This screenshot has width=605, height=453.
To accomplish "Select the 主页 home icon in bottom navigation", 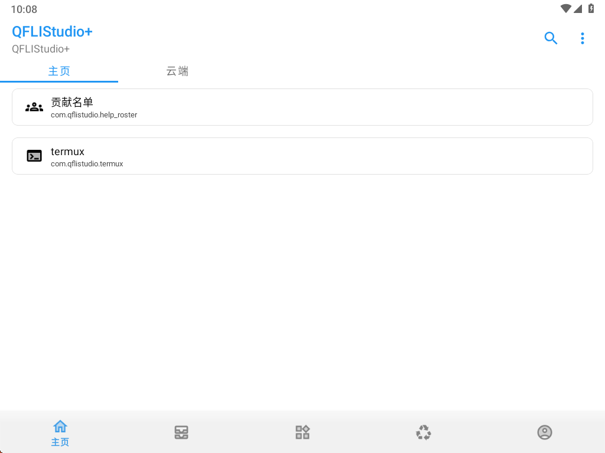I will click(60, 432).
